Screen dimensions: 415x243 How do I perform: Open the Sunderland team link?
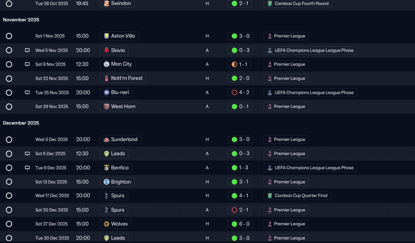point(120,139)
